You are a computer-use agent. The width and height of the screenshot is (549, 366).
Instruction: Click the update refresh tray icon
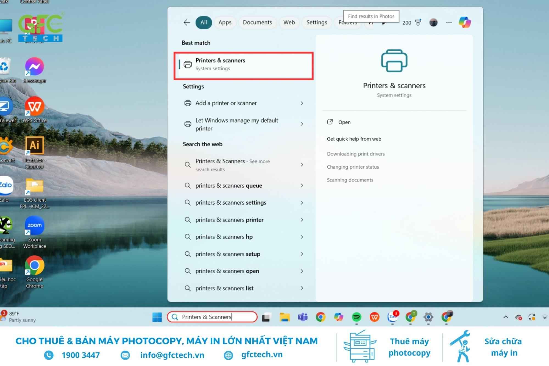[532, 317]
